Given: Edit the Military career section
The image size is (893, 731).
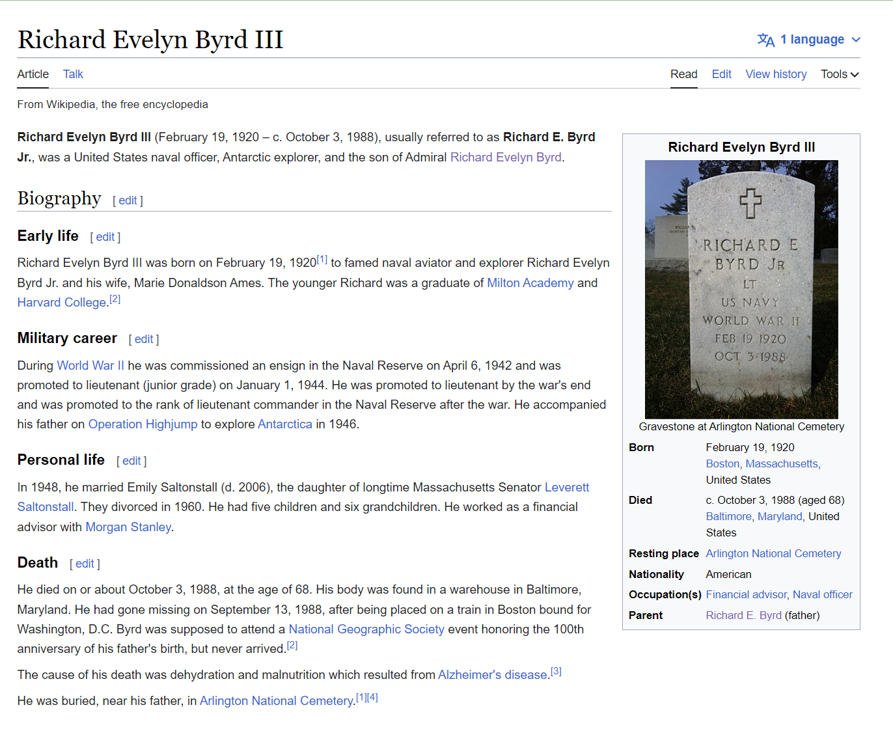Looking at the screenshot, I should coord(144,339).
